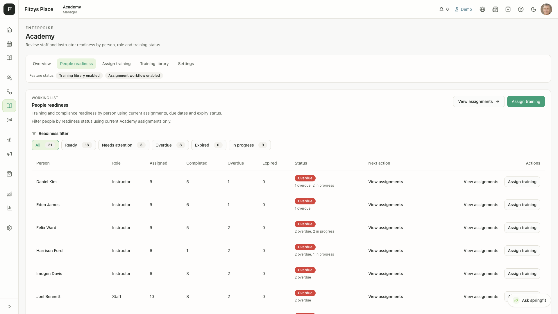Open the shopping bag sidebar icon
The image size is (558, 314).
[x=9, y=174]
